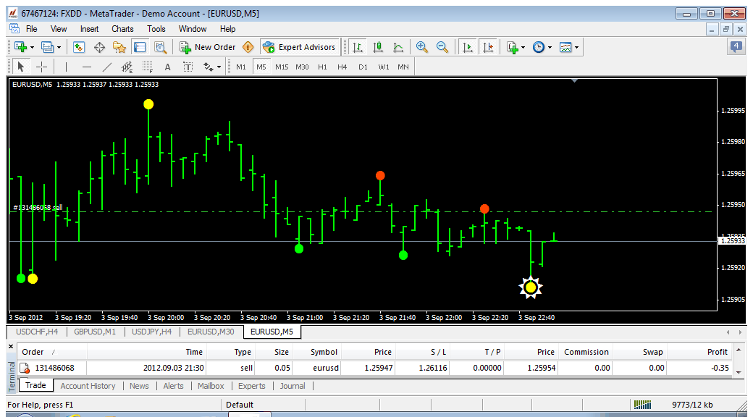Open the Charts menu

pyautogui.click(x=122, y=29)
